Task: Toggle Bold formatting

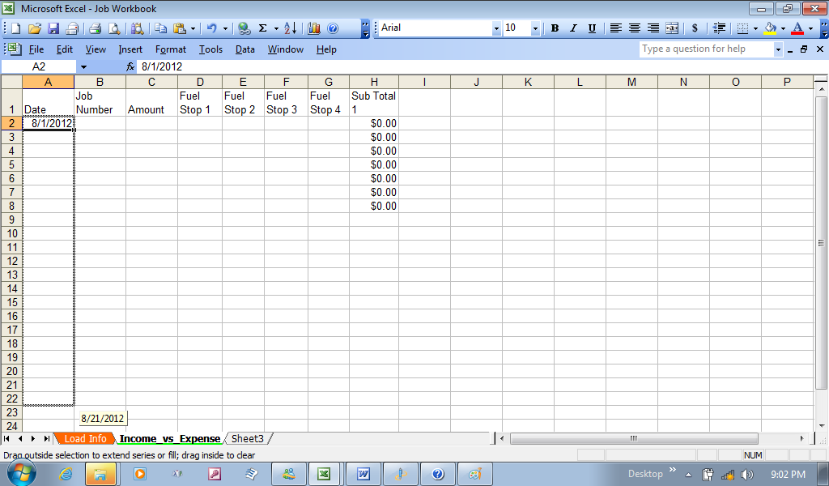Action: 555,28
